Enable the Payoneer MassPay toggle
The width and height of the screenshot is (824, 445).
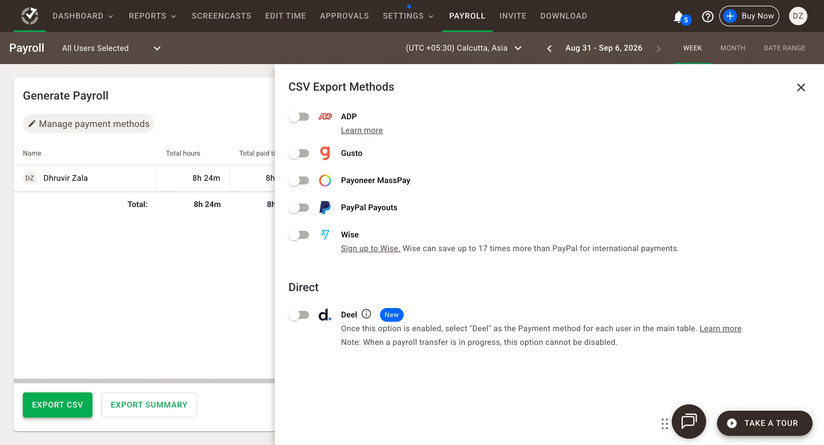pyautogui.click(x=299, y=181)
